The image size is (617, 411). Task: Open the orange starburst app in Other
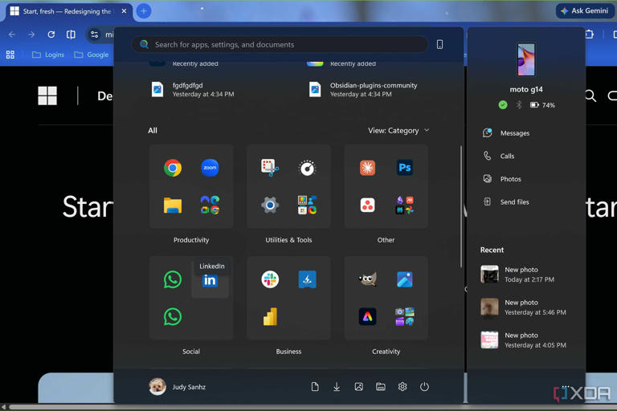click(367, 168)
